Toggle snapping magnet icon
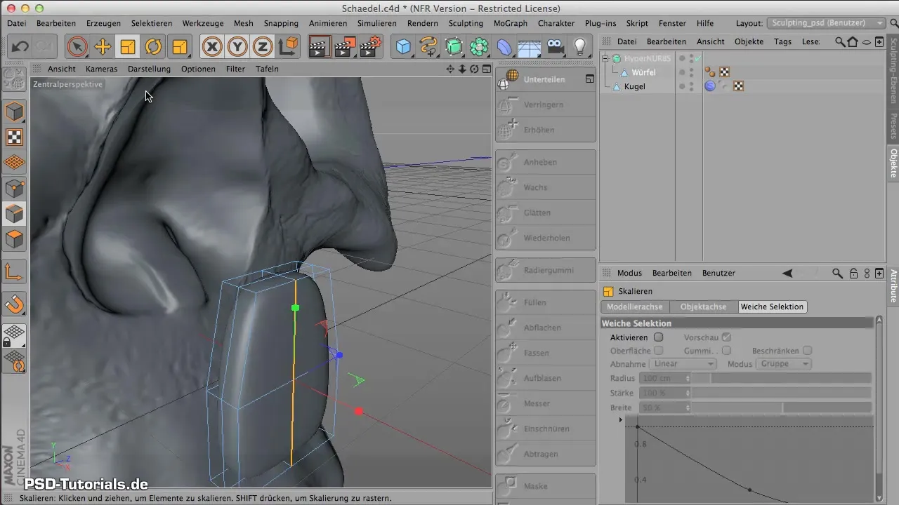Image resolution: width=899 pixels, height=505 pixels. (x=15, y=303)
